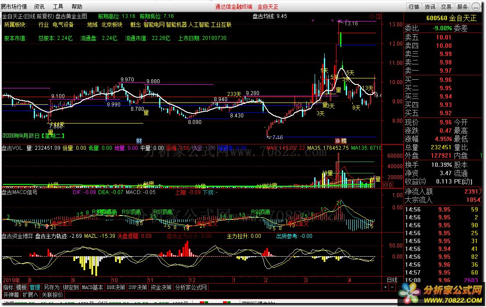486x307 pixels.
Task: Click the 日线 period label
Action: (392, 280)
